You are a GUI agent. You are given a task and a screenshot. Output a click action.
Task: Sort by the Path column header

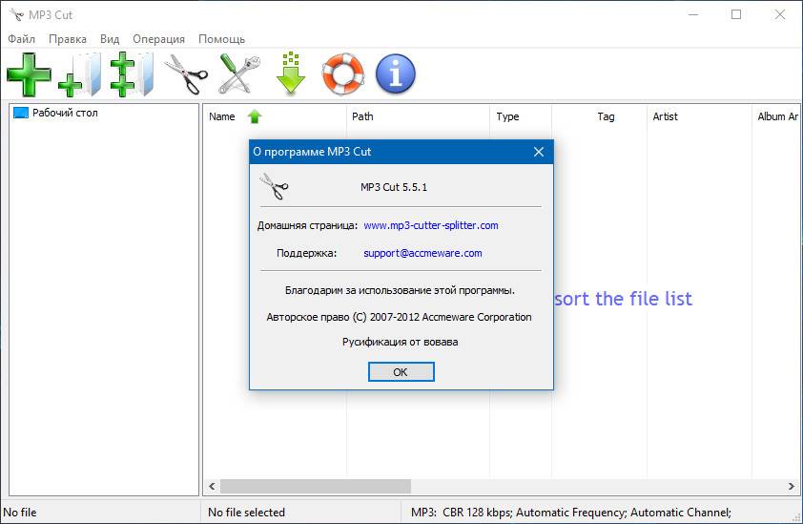[x=362, y=116]
